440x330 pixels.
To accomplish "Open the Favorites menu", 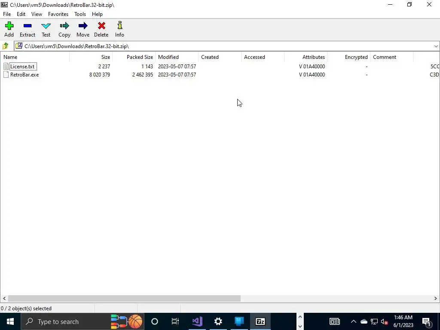I will pyautogui.click(x=58, y=14).
